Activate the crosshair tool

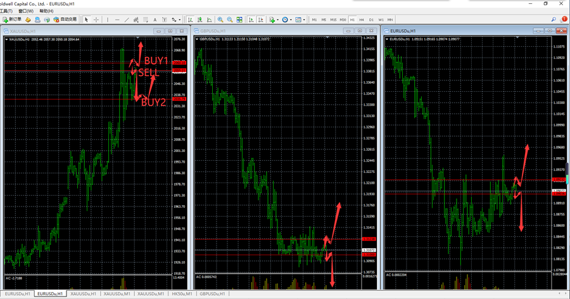pyautogui.click(x=96, y=20)
